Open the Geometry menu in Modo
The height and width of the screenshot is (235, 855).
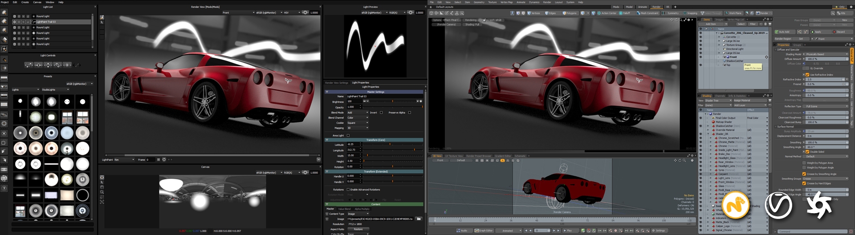[x=479, y=2]
